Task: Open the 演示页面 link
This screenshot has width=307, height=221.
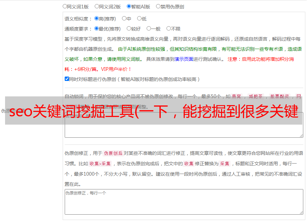Action: 184,59
